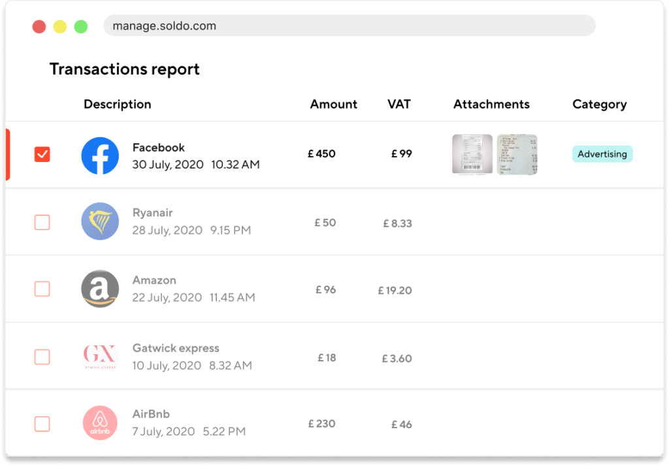Open the second Facebook receipt attachment

point(517,154)
